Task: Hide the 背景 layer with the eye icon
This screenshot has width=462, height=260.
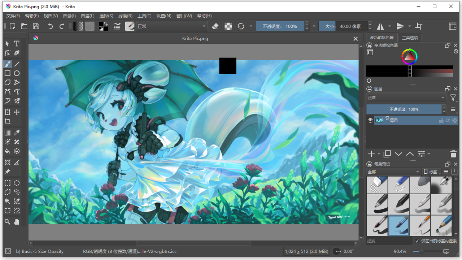Action: pyautogui.click(x=370, y=120)
